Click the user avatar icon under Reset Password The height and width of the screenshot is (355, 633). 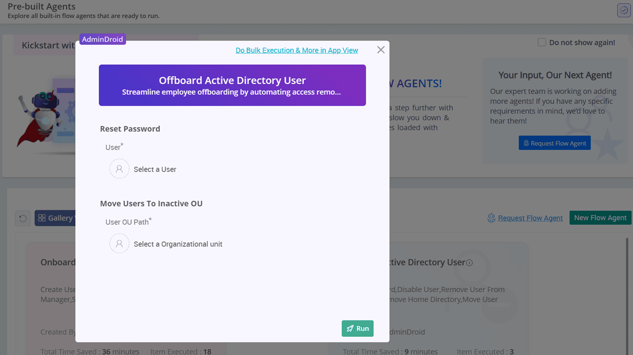(x=119, y=168)
